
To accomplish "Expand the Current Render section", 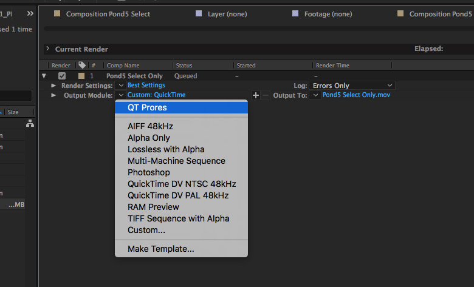I will coord(47,49).
